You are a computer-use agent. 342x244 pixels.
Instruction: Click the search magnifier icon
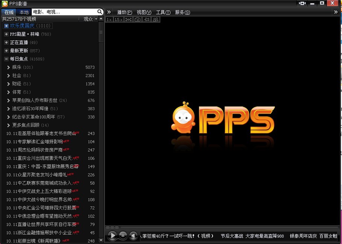pyautogui.click(x=100, y=12)
